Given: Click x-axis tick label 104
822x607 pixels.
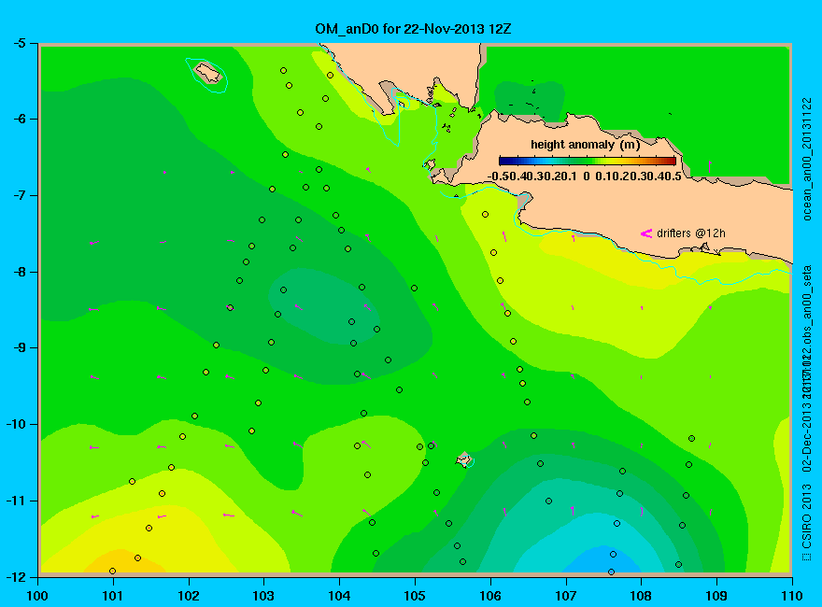Looking at the screenshot, I should (x=339, y=596).
